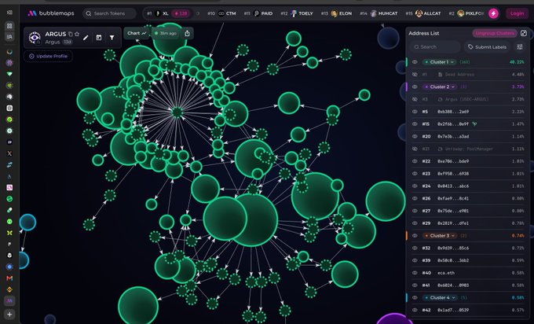Select the XL trending token icon
The height and width of the screenshot is (324, 534).
pyautogui.click(x=158, y=13)
